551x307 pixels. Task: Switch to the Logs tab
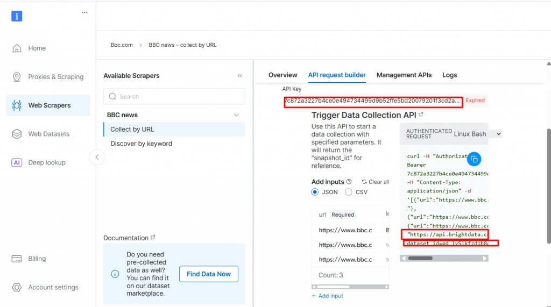(x=449, y=75)
